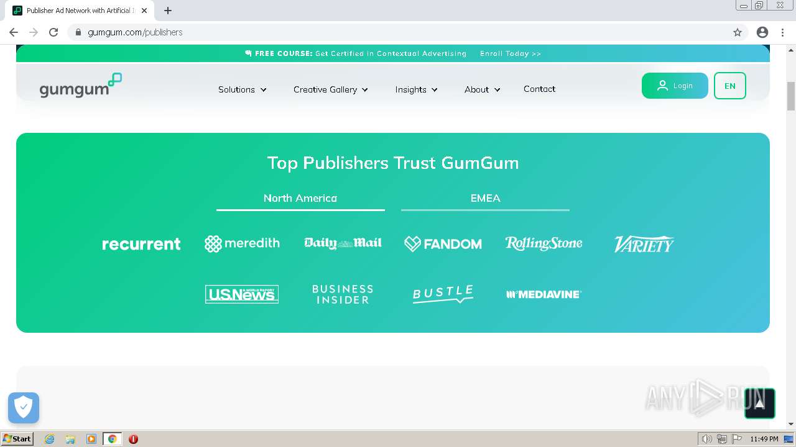Expand the About dropdown menu

(483, 89)
